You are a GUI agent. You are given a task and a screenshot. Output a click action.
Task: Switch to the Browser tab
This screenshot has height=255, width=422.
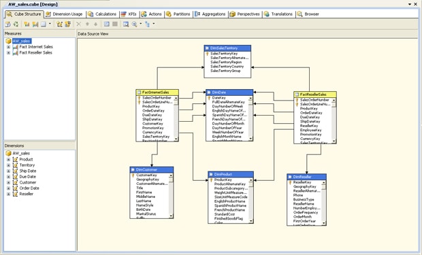[308, 14]
